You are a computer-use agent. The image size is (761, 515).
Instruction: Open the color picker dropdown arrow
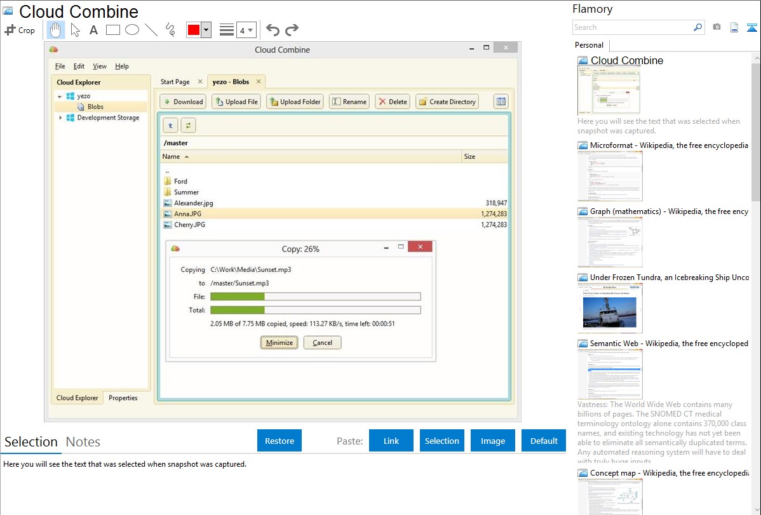[x=206, y=30]
